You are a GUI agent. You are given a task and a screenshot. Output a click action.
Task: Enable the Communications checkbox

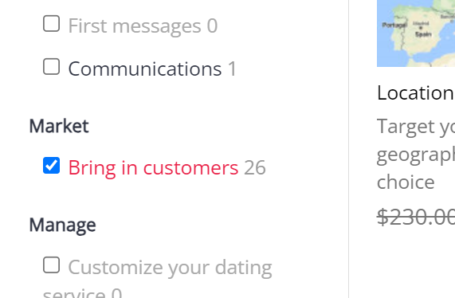51,66
